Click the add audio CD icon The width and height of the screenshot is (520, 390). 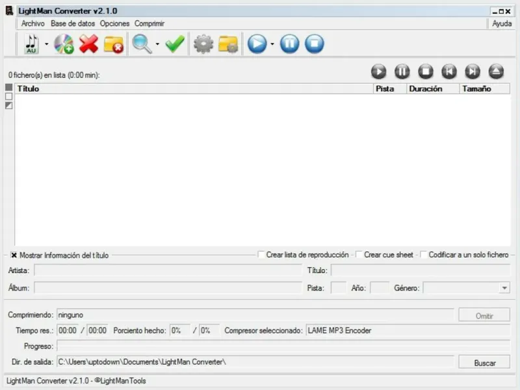pos(64,44)
